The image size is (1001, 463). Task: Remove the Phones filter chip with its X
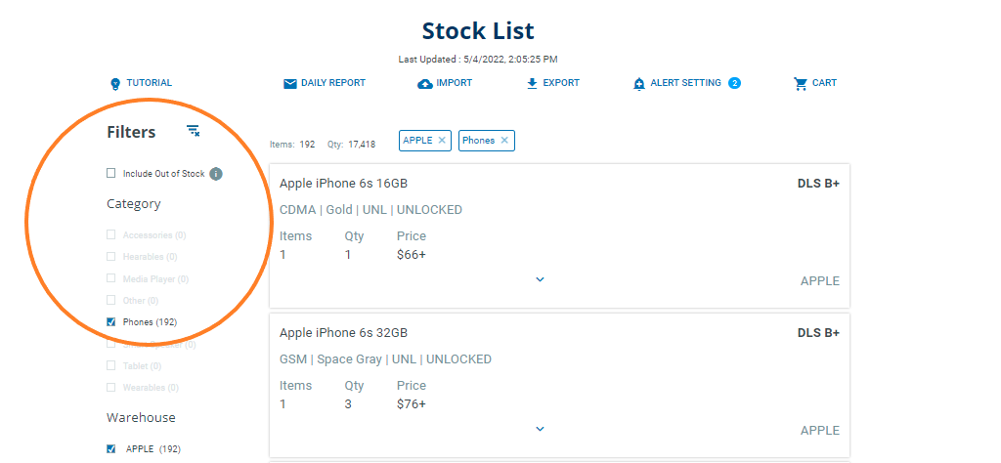(504, 141)
